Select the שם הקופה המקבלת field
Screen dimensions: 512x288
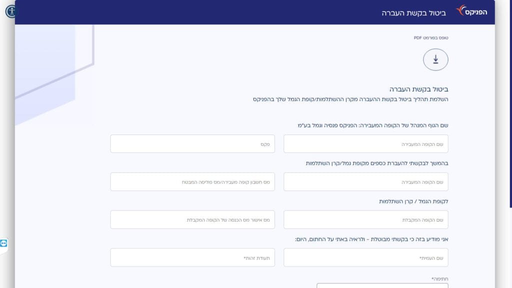[x=365, y=220]
